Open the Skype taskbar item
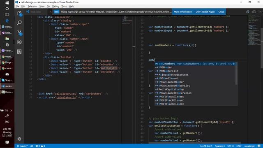The height and width of the screenshot is (148, 263). coord(7,80)
